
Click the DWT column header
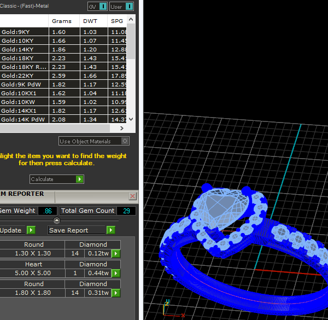tap(90, 21)
